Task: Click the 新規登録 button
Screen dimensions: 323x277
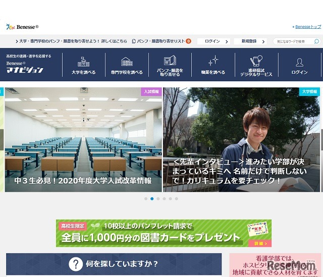Action: tap(250, 41)
